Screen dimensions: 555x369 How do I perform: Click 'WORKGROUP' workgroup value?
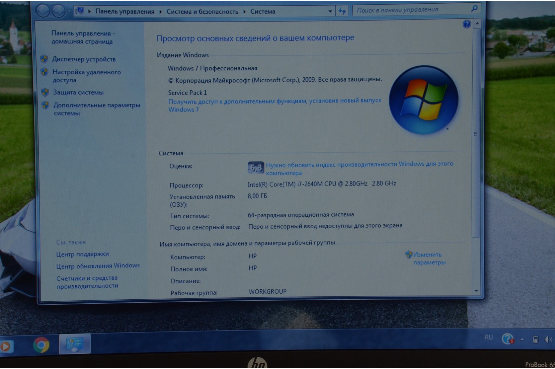(268, 291)
